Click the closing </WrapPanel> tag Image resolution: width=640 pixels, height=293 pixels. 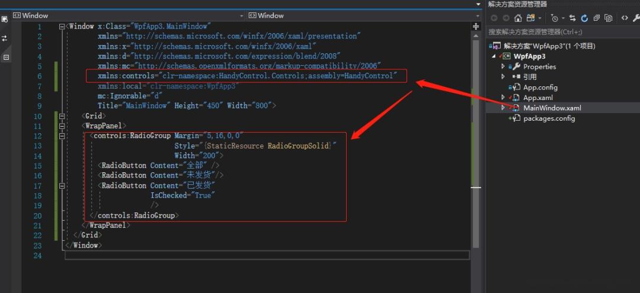(x=106, y=225)
